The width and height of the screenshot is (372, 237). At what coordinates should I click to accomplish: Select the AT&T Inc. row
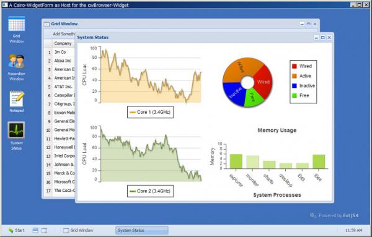[60, 87]
